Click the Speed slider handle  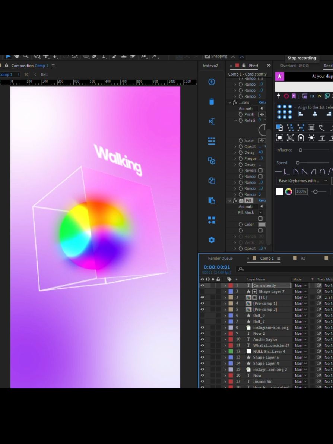click(298, 163)
